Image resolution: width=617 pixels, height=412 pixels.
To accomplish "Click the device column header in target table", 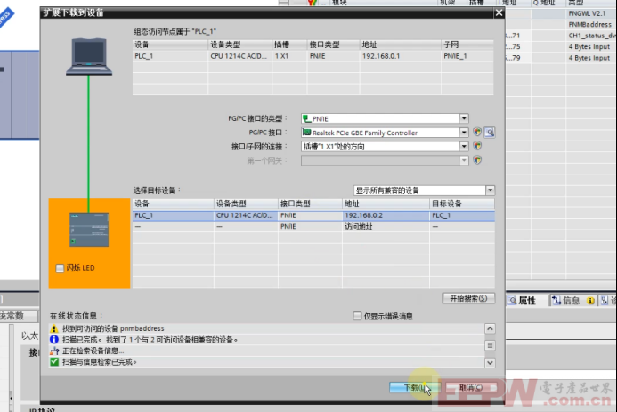I will coord(173,204).
